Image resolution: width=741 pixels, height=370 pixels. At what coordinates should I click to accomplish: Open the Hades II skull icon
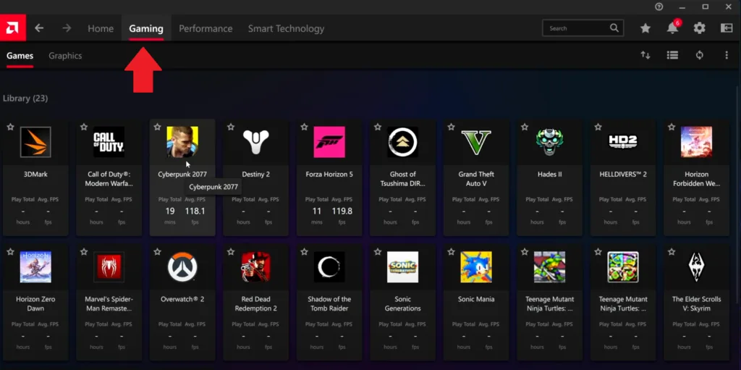[550, 142]
